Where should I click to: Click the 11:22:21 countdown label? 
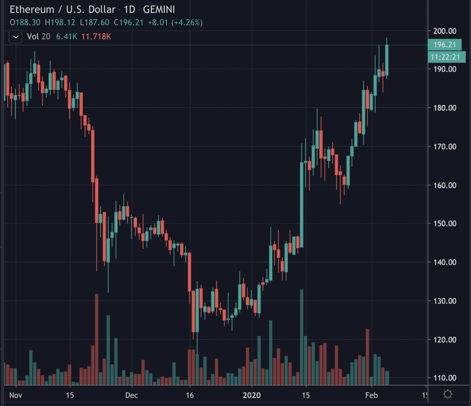pyautogui.click(x=447, y=57)
